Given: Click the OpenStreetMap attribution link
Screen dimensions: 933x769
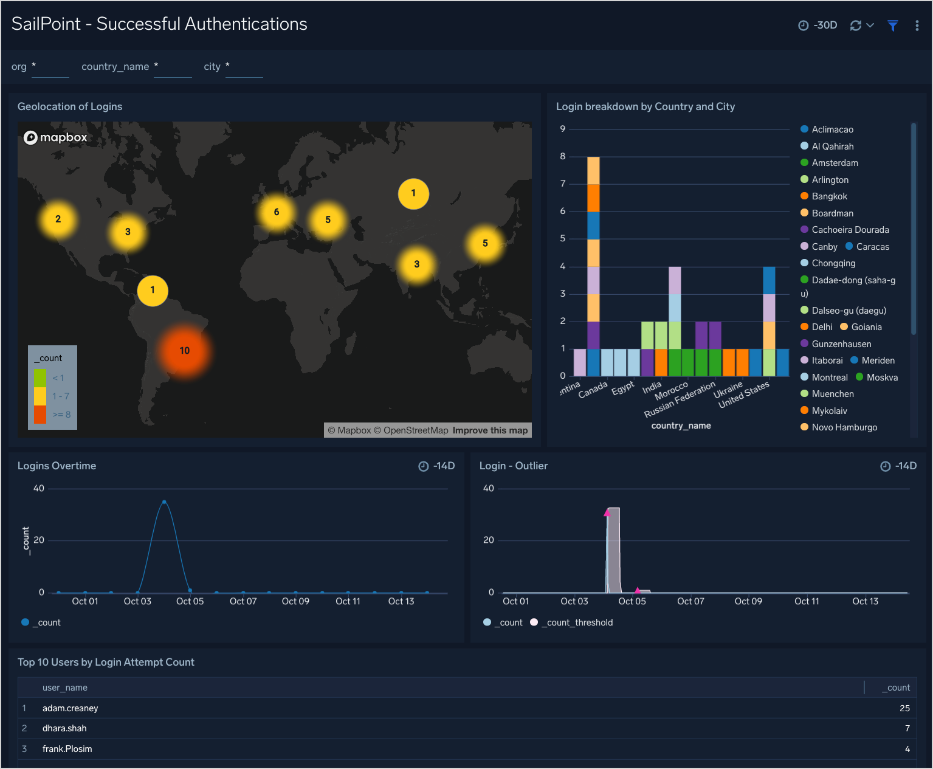Looking at the screenshot, I should click(x=416, y=430).
